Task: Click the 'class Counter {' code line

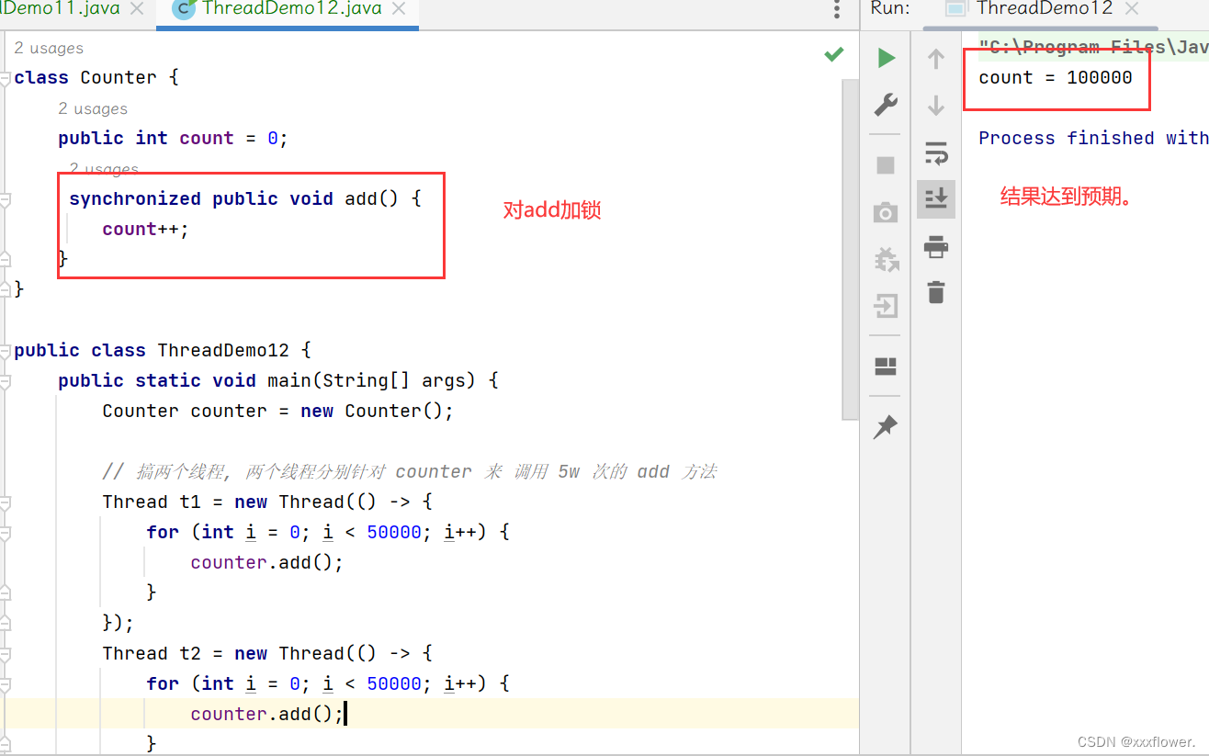Action: pyautogui.click(x=96, y=78)
